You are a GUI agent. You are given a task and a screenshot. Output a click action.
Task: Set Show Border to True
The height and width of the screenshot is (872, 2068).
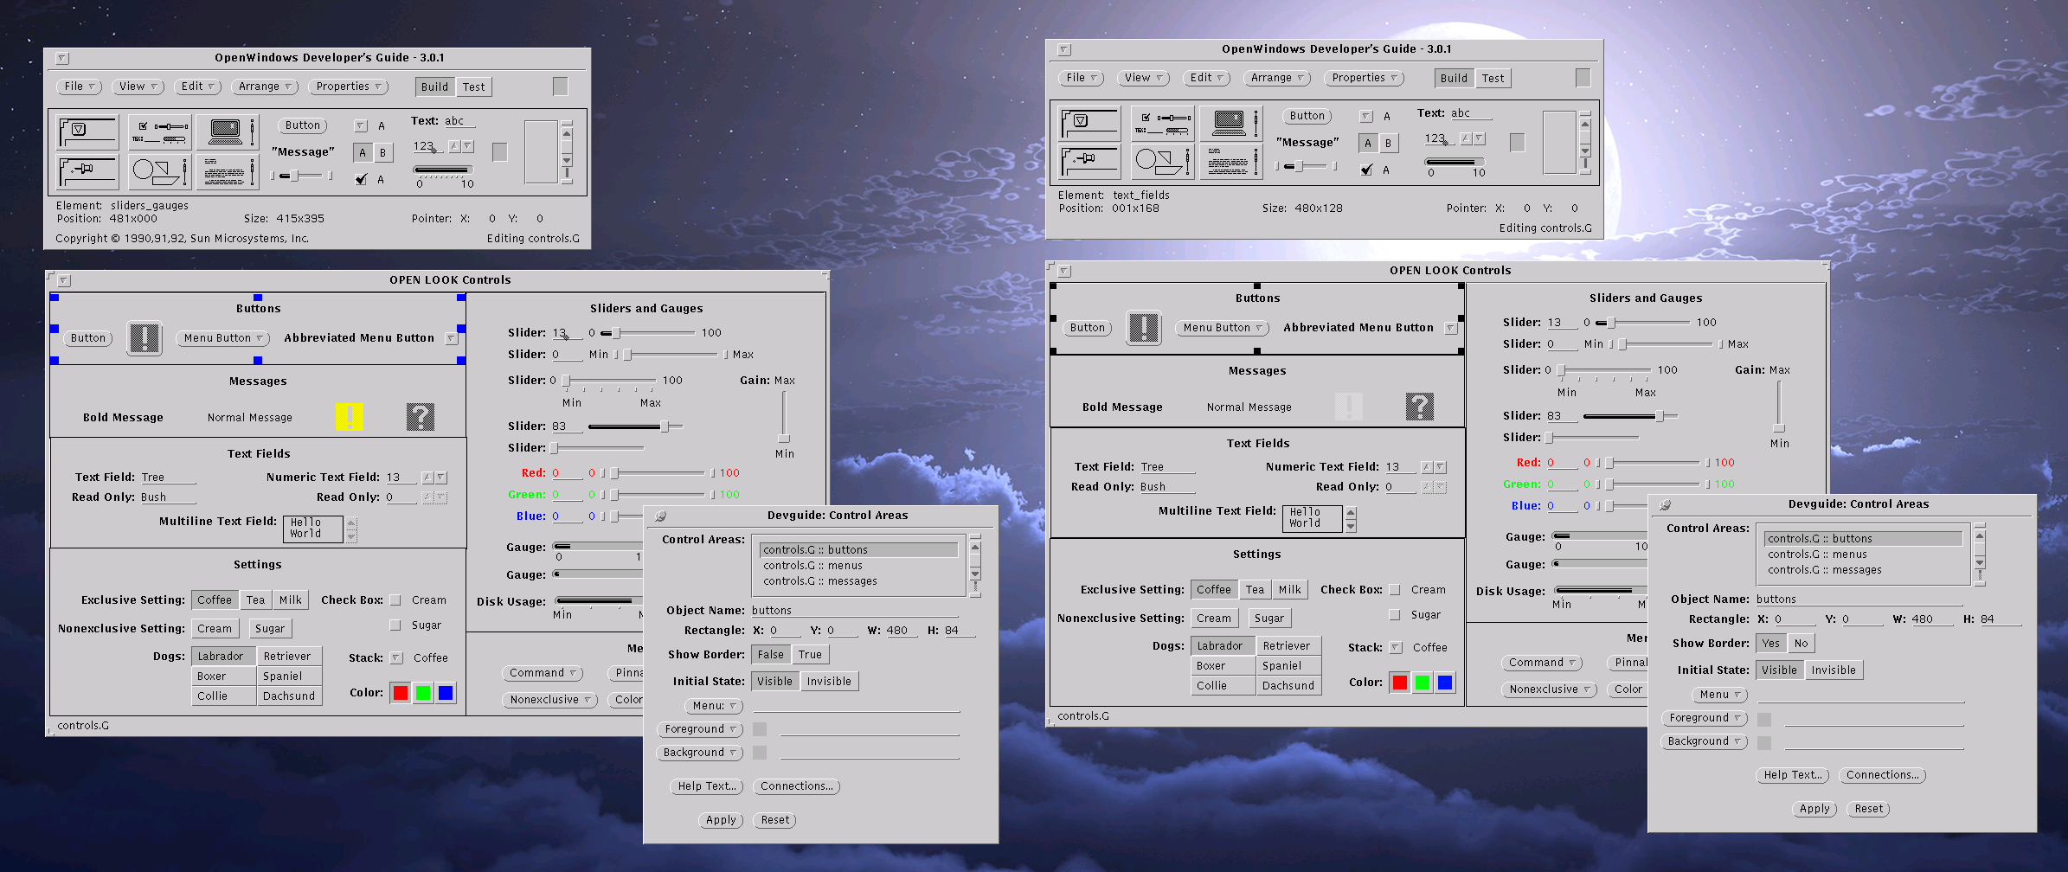tap(810, 655)
